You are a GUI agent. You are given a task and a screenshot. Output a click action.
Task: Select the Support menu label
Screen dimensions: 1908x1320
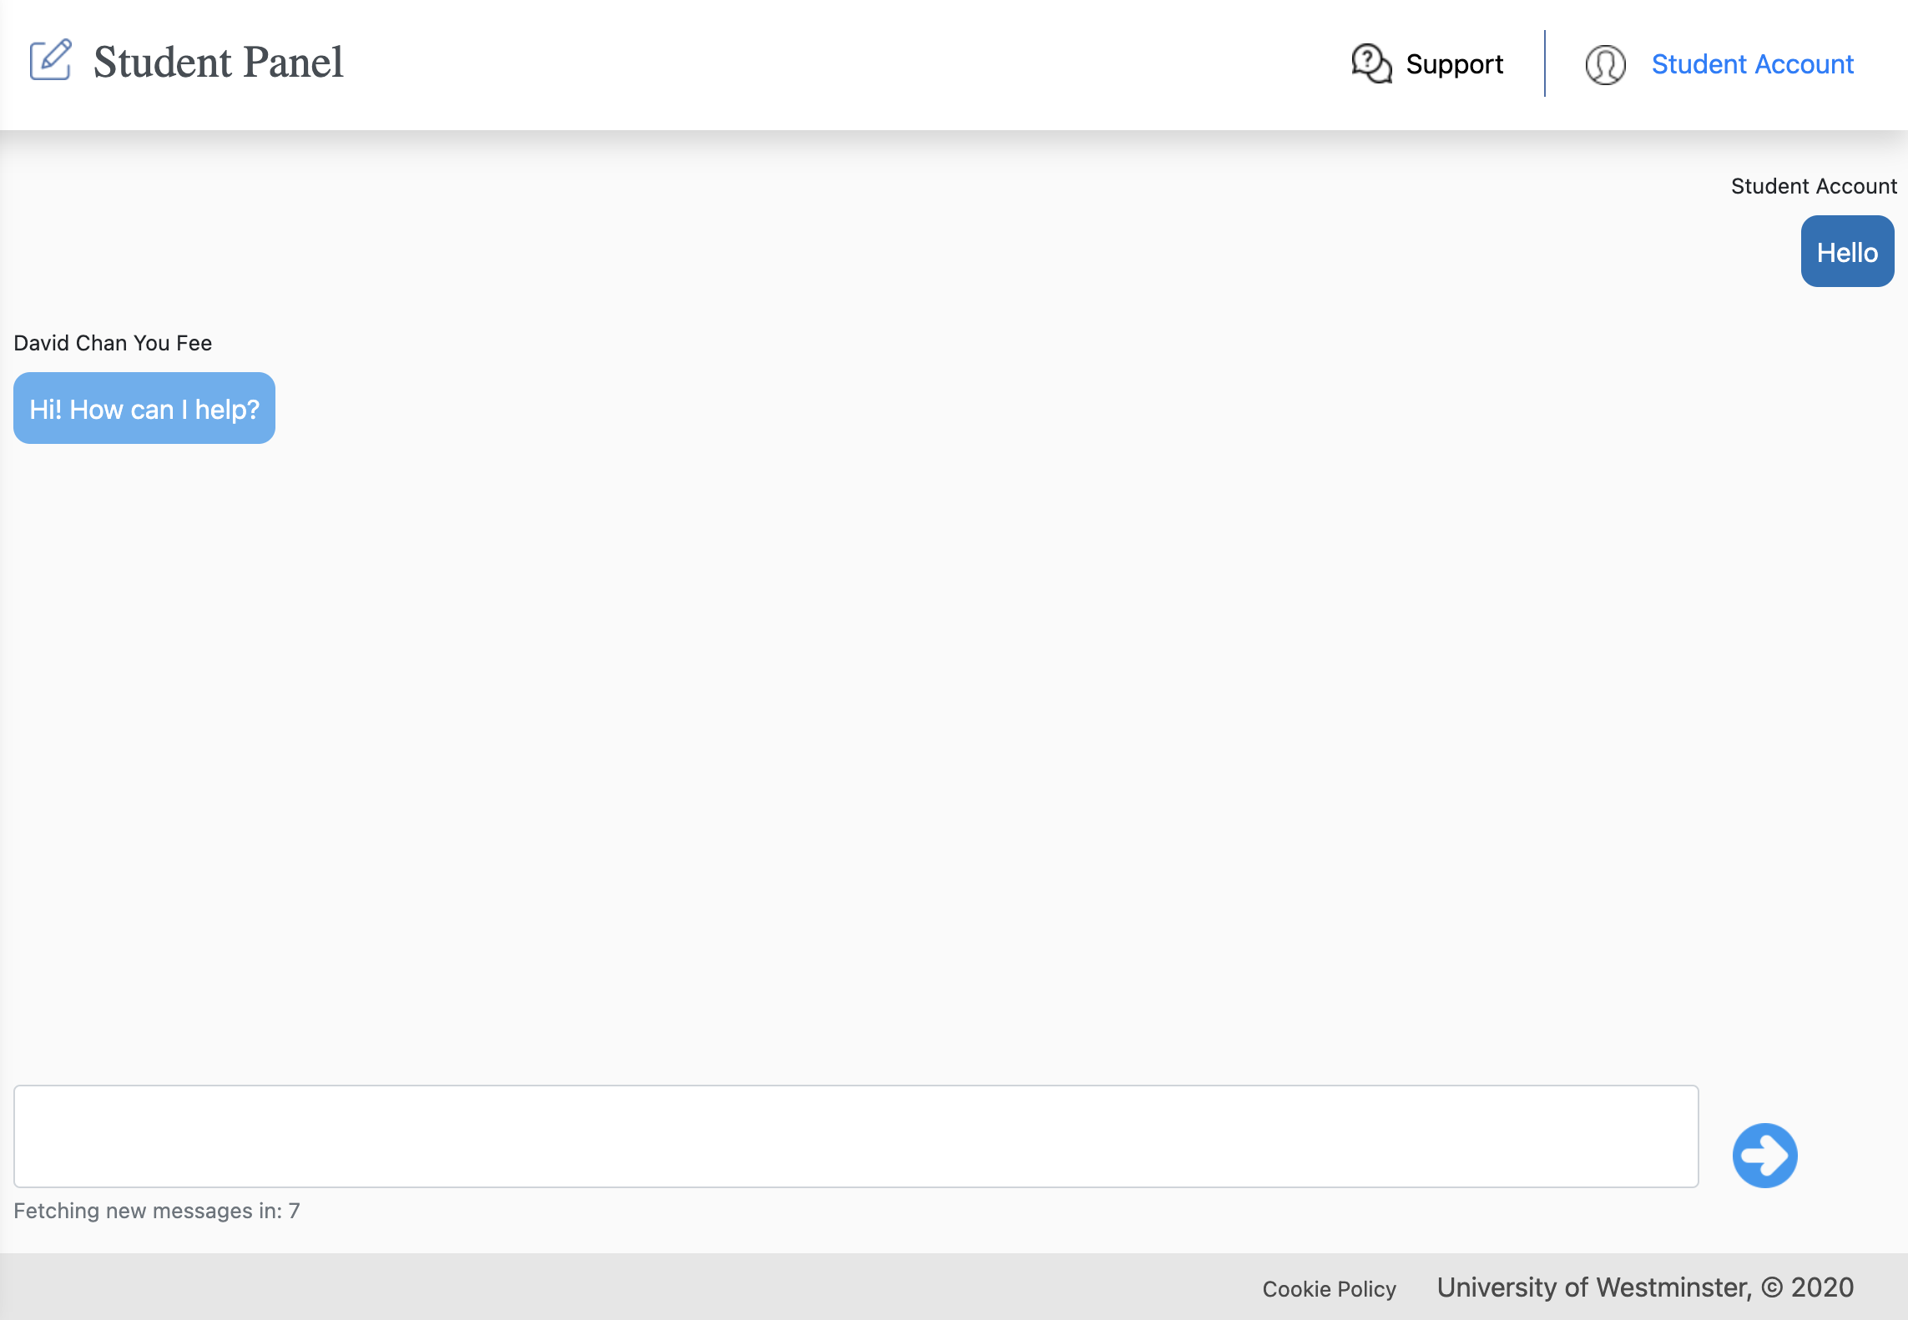pos(1454,64)
